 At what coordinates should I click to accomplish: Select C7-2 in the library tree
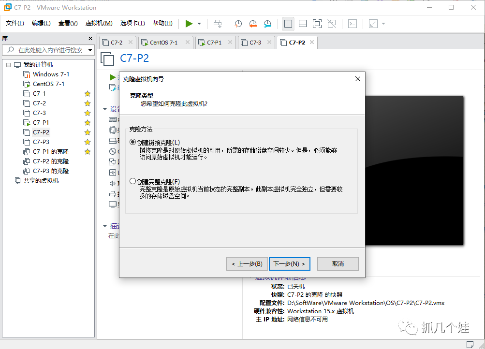[39, 103]
